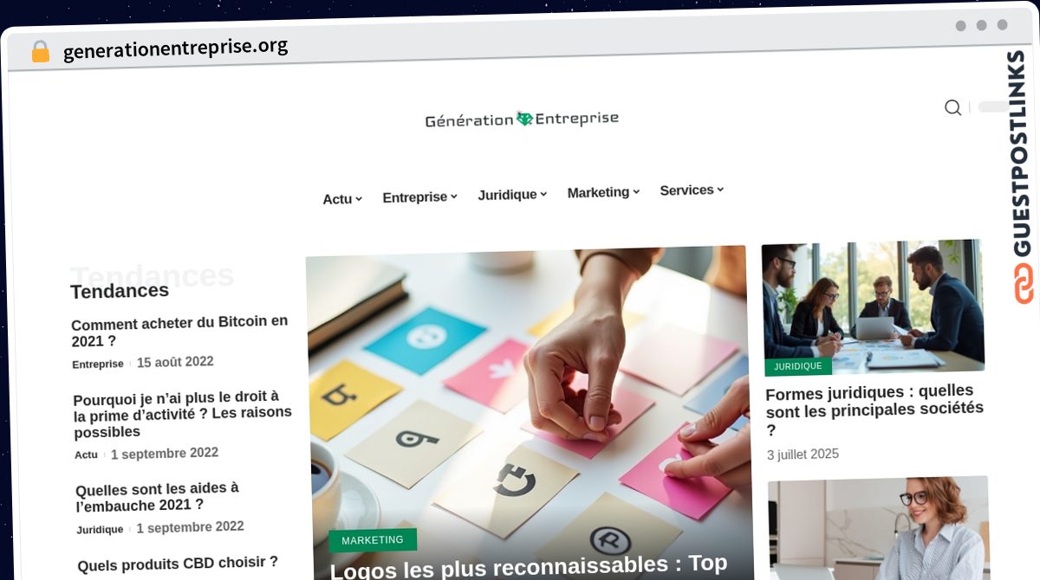Viewport: 1040px width, 580px height.
Task: Click the green JURIDIQUE category badge
Action: (798, 366)
